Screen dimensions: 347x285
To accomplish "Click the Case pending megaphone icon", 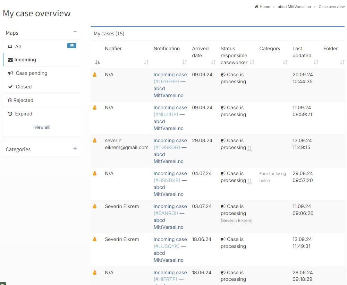I will (x=10, y=73).
